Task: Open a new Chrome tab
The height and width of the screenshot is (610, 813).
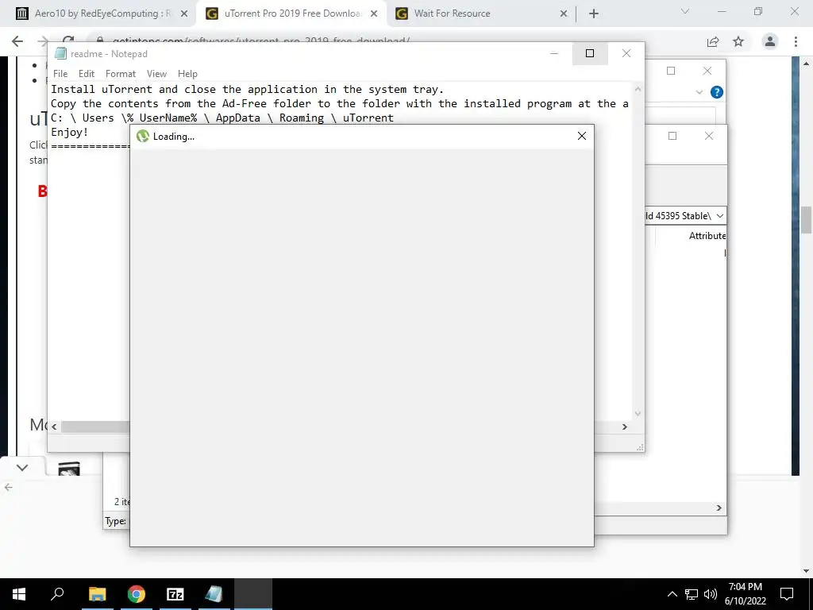Action: tap(594, 14)
